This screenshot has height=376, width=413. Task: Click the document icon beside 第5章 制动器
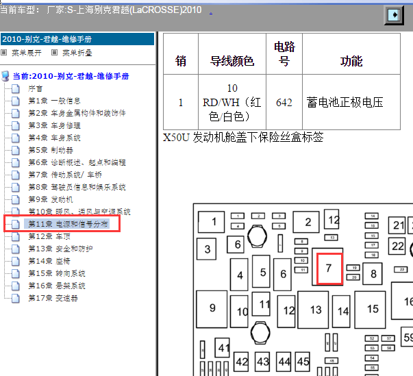point(16,151)
